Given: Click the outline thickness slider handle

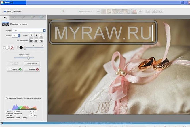Looking at the screenshot, I should click(x=24, y=48).
